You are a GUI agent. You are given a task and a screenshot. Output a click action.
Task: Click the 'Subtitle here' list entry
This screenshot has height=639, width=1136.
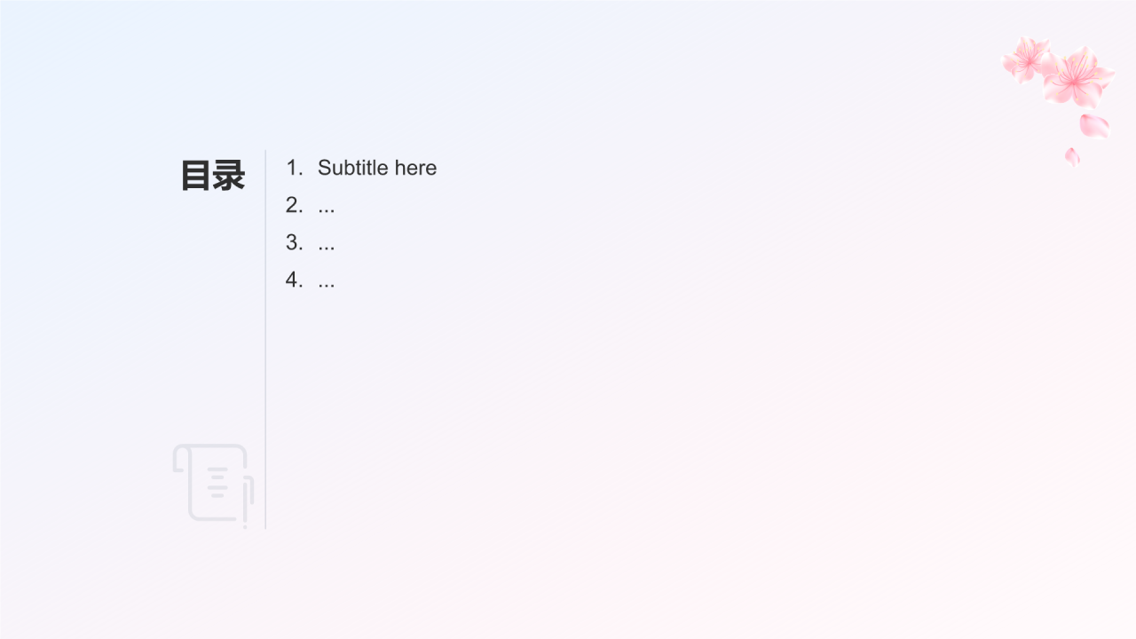(377, 168)
